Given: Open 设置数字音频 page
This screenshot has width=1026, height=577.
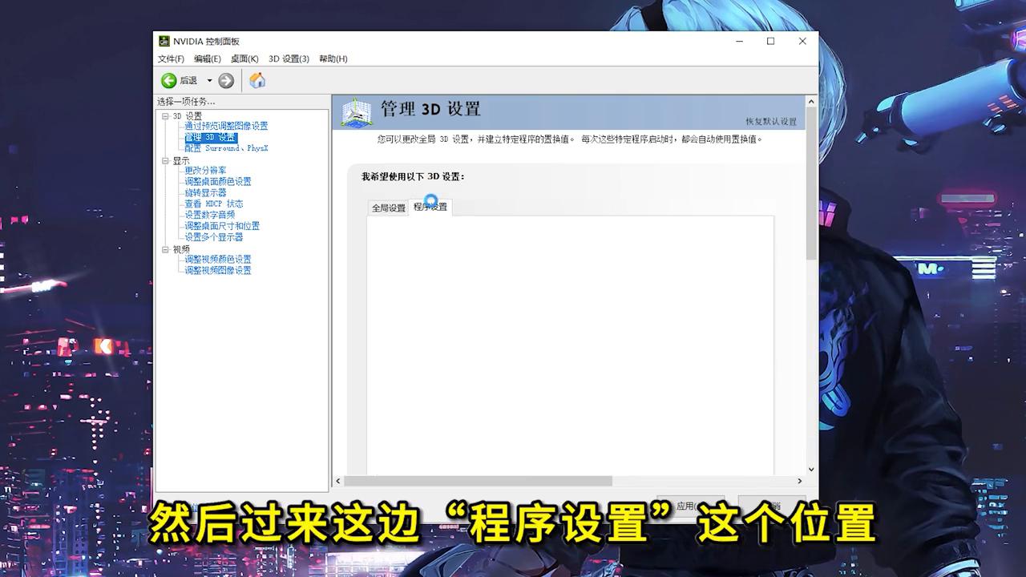Looking at the screenshot, I should [210, 215].
